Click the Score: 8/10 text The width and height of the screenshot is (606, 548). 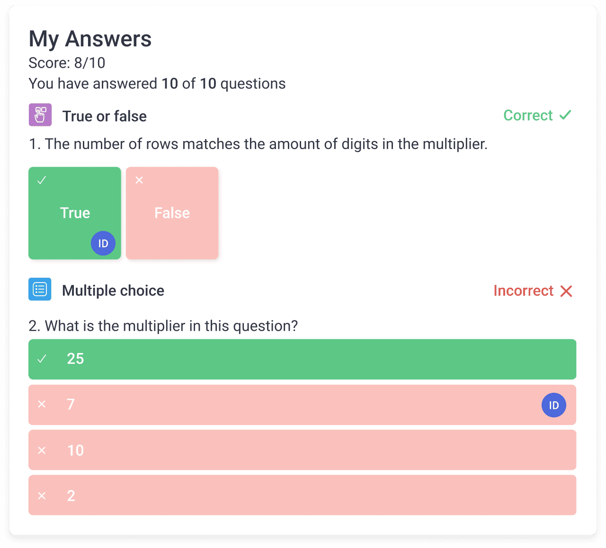[x=67, y=62]
